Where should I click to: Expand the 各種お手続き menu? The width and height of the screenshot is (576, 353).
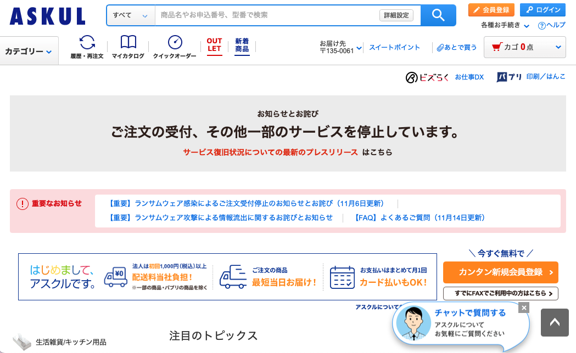505,25
